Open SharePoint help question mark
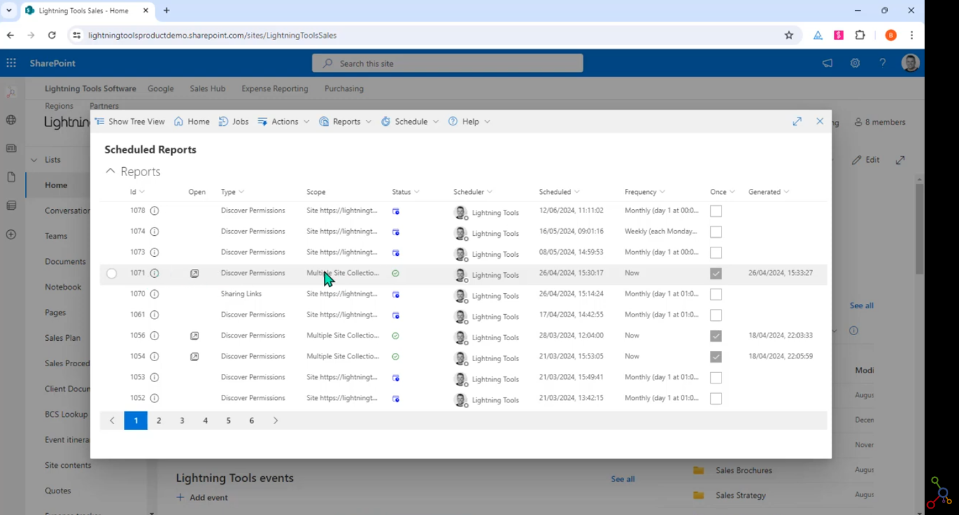 click(883, 63)
